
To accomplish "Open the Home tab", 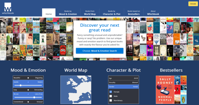I will (49, 12).
